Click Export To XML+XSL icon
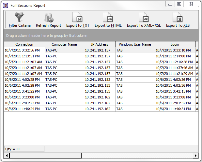The width and height of the screenshot is (202, 162). [x=144, y=17]
